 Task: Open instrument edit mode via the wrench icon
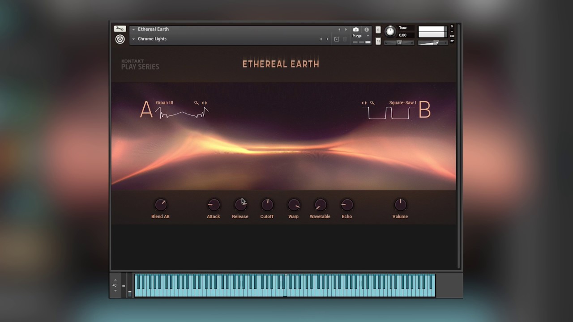[x=120, y=29]
